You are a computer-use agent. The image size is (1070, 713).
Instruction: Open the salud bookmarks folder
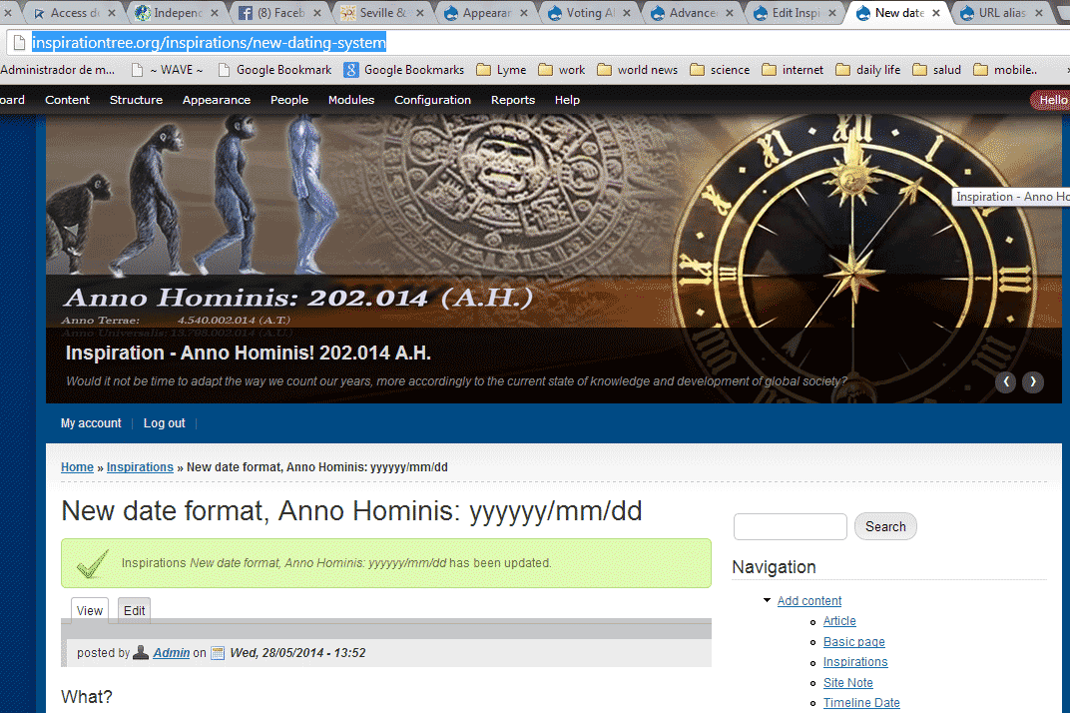(x=937, y=70)
